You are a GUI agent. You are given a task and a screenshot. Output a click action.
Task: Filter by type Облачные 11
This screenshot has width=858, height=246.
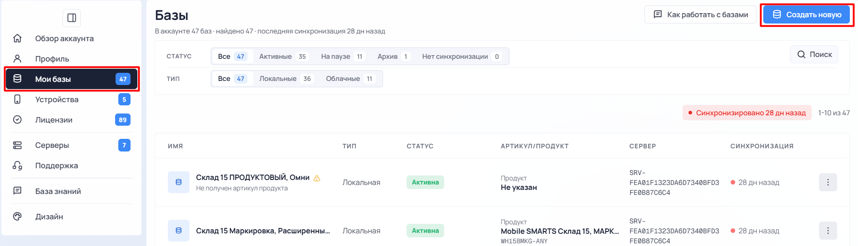click(x=350, y=79)
